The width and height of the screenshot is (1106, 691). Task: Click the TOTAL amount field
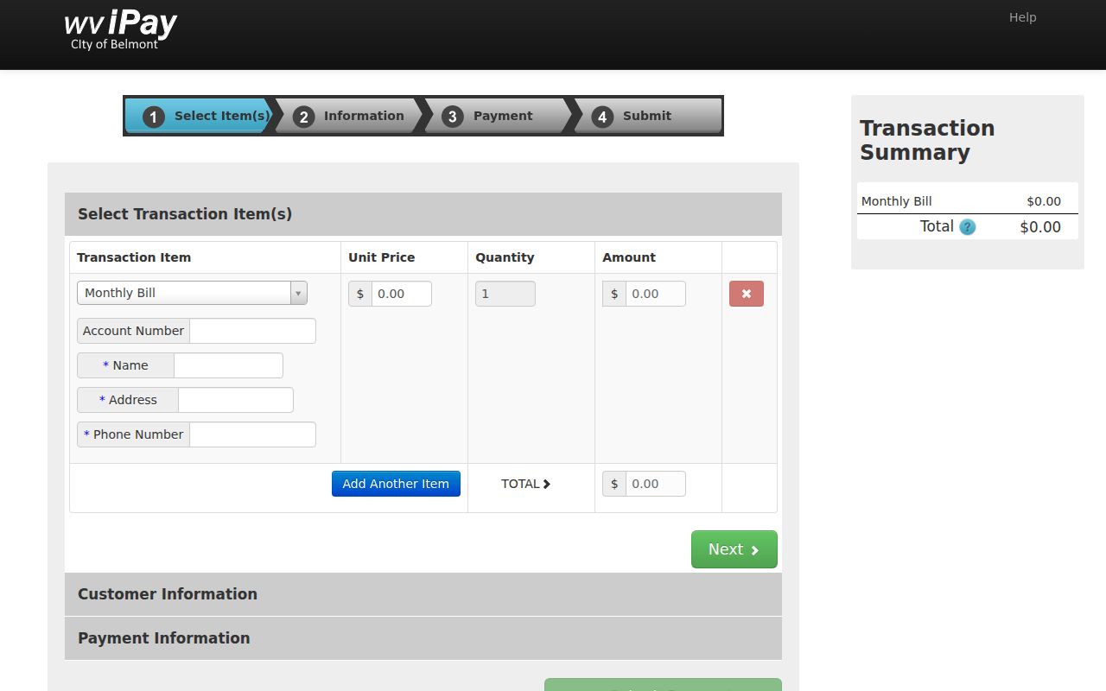point(656,484)
